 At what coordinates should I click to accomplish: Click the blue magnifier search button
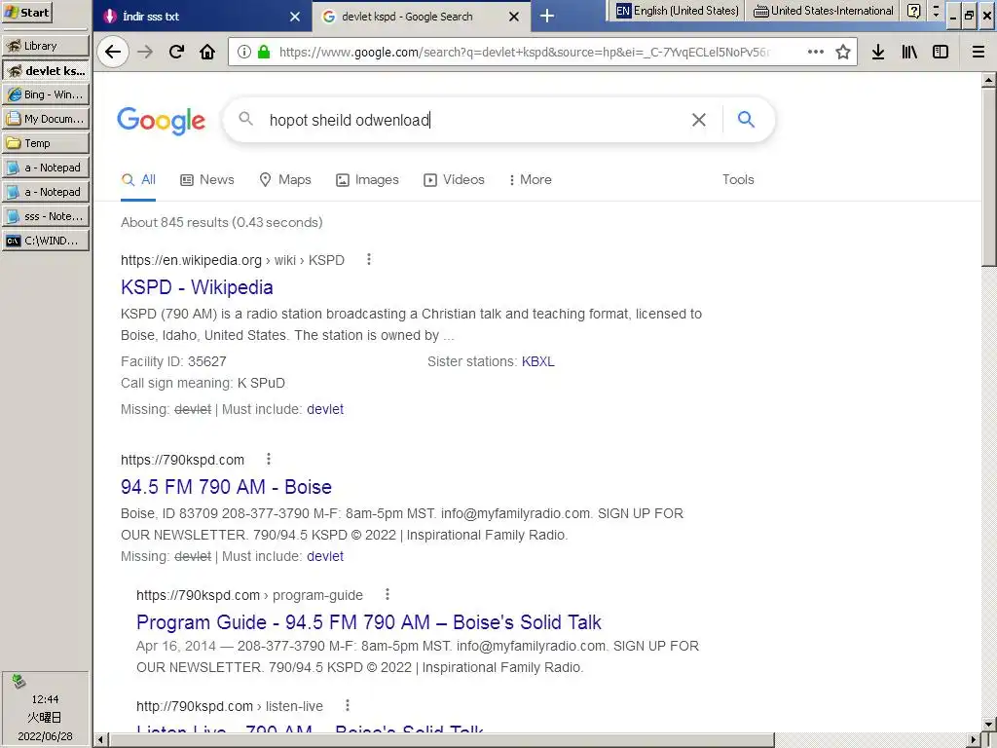(746, 119)
